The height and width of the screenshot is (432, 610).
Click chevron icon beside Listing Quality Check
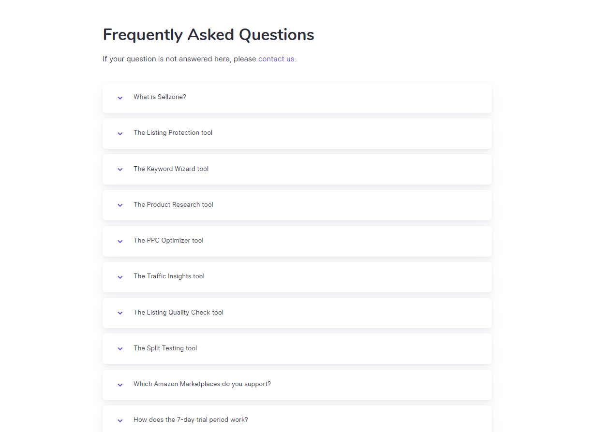point(120,313)
